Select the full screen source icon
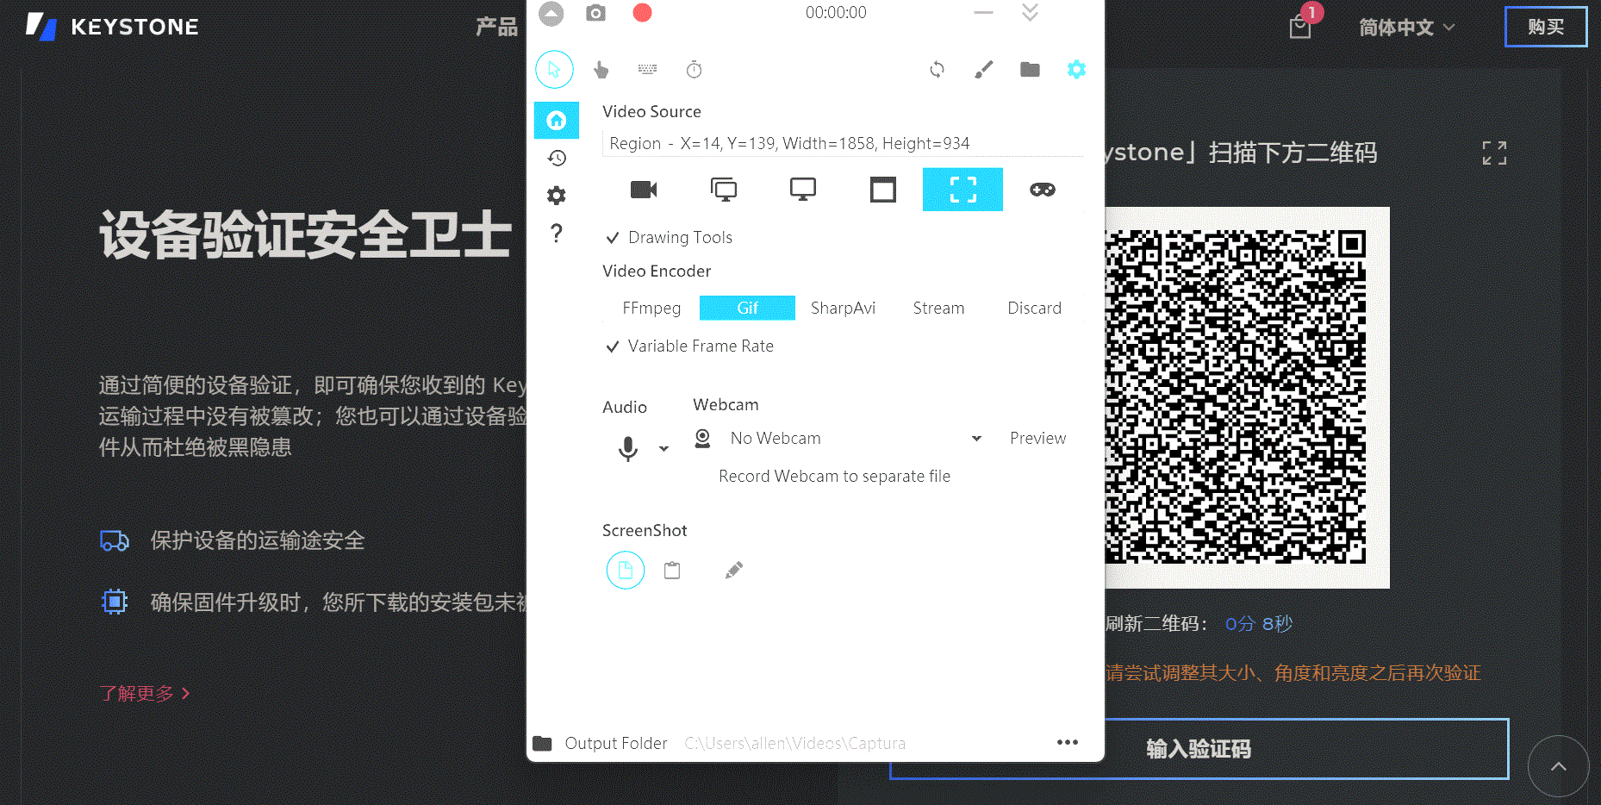The height and width of the screenshot is (805, 1601). 724,190
